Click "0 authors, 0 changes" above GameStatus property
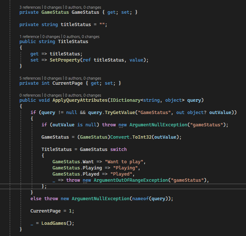The height and width of the screenshot is (236, 246). pyautogui.click(x=83, y=7)
